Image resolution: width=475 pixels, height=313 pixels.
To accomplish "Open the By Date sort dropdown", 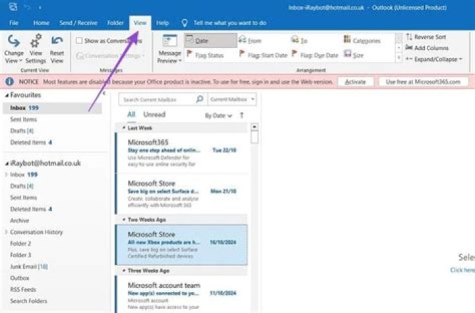I will point(218,116).
